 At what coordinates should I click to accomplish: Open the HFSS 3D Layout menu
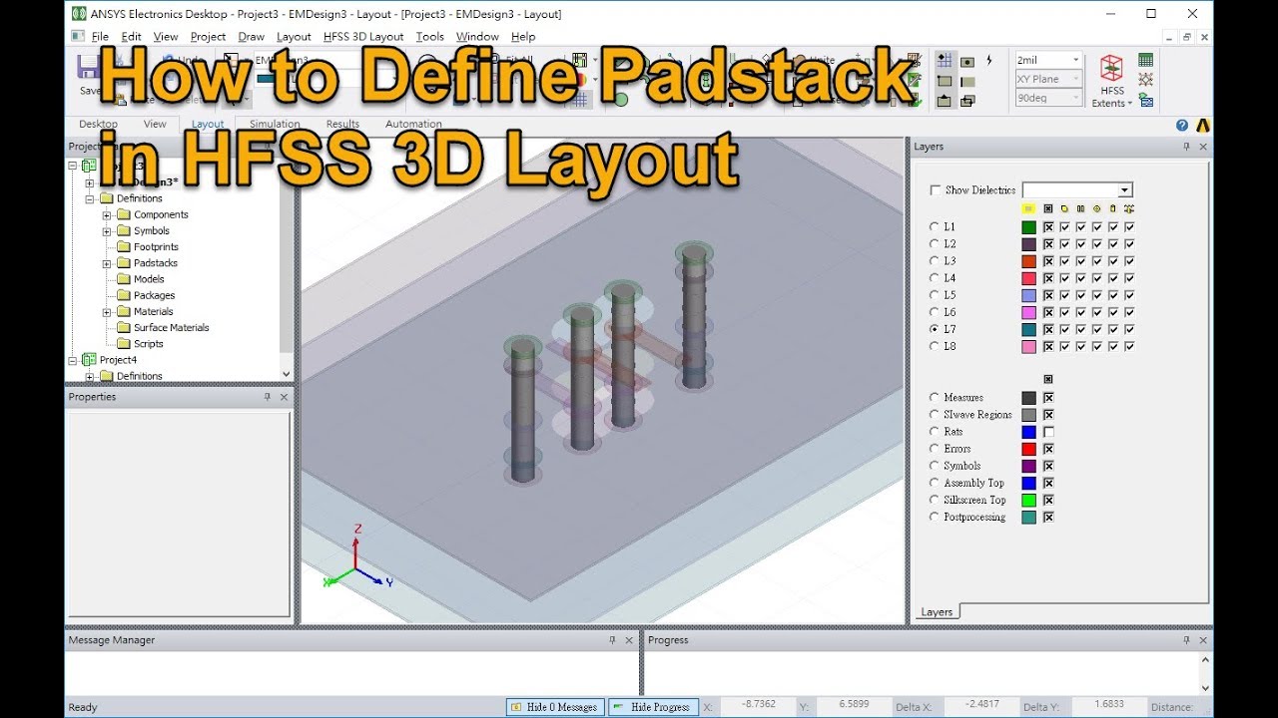363,37
